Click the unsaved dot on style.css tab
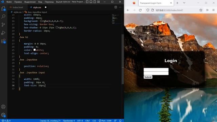Image resolution: width=217 pixels, height=122 pixels. point(45,7)
